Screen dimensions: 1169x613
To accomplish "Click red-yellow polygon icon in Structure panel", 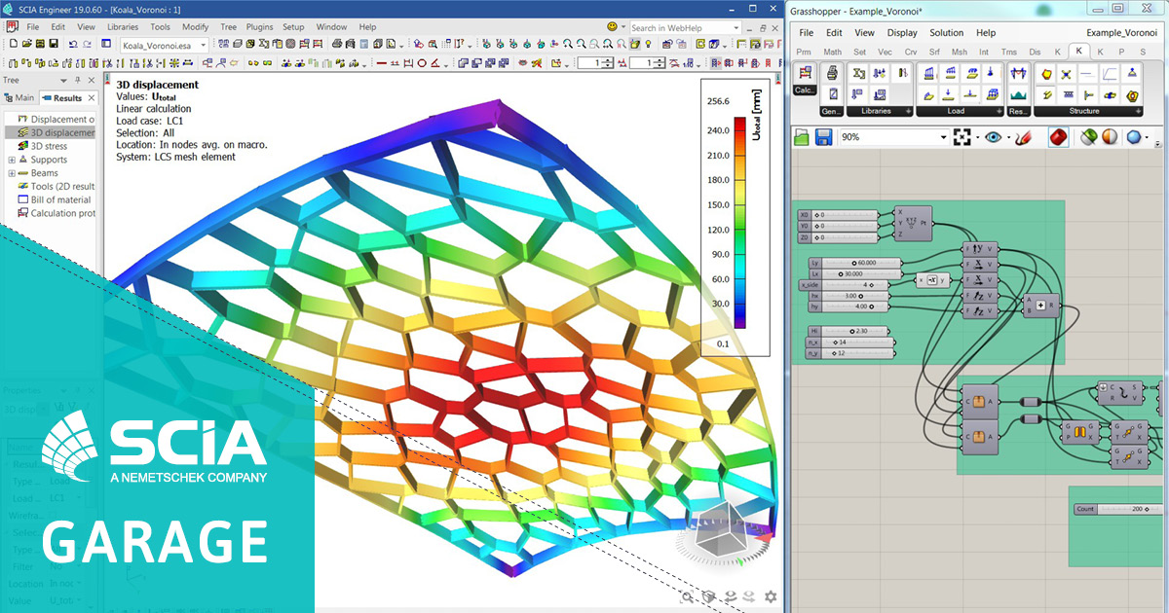I will click(x=1047, y=73).
